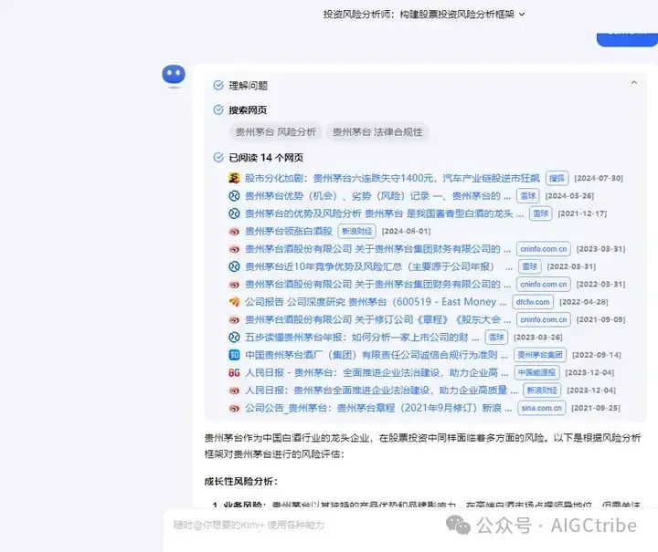Screen dimensions: 658x552
Task: Open link 贵州茅台优势（机会）、劣势（风险）记录
Action: tap(377, 196)
